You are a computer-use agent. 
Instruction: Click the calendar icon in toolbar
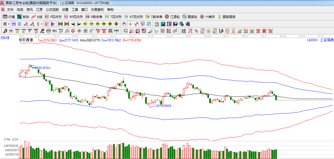[x=156, y=24]
